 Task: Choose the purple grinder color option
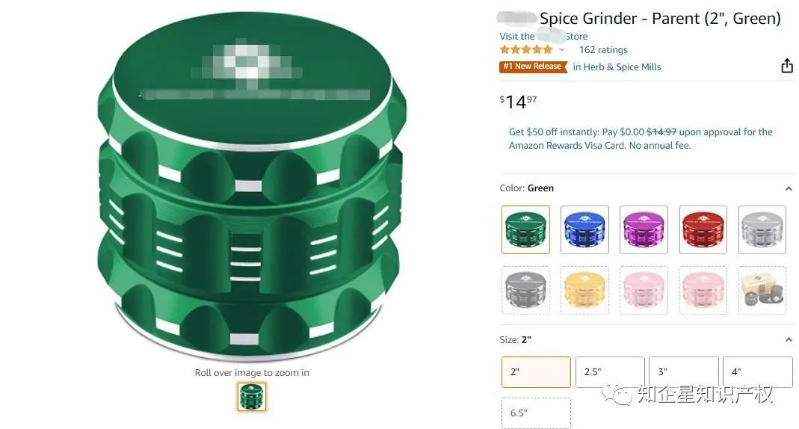[644, 229]
